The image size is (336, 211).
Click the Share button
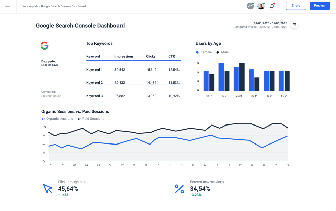tap(296, 6)
